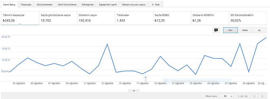Viewport: 270px width, 99px height.
Task: Switch chart granularity to Gün
Action: tap(230, 30)
